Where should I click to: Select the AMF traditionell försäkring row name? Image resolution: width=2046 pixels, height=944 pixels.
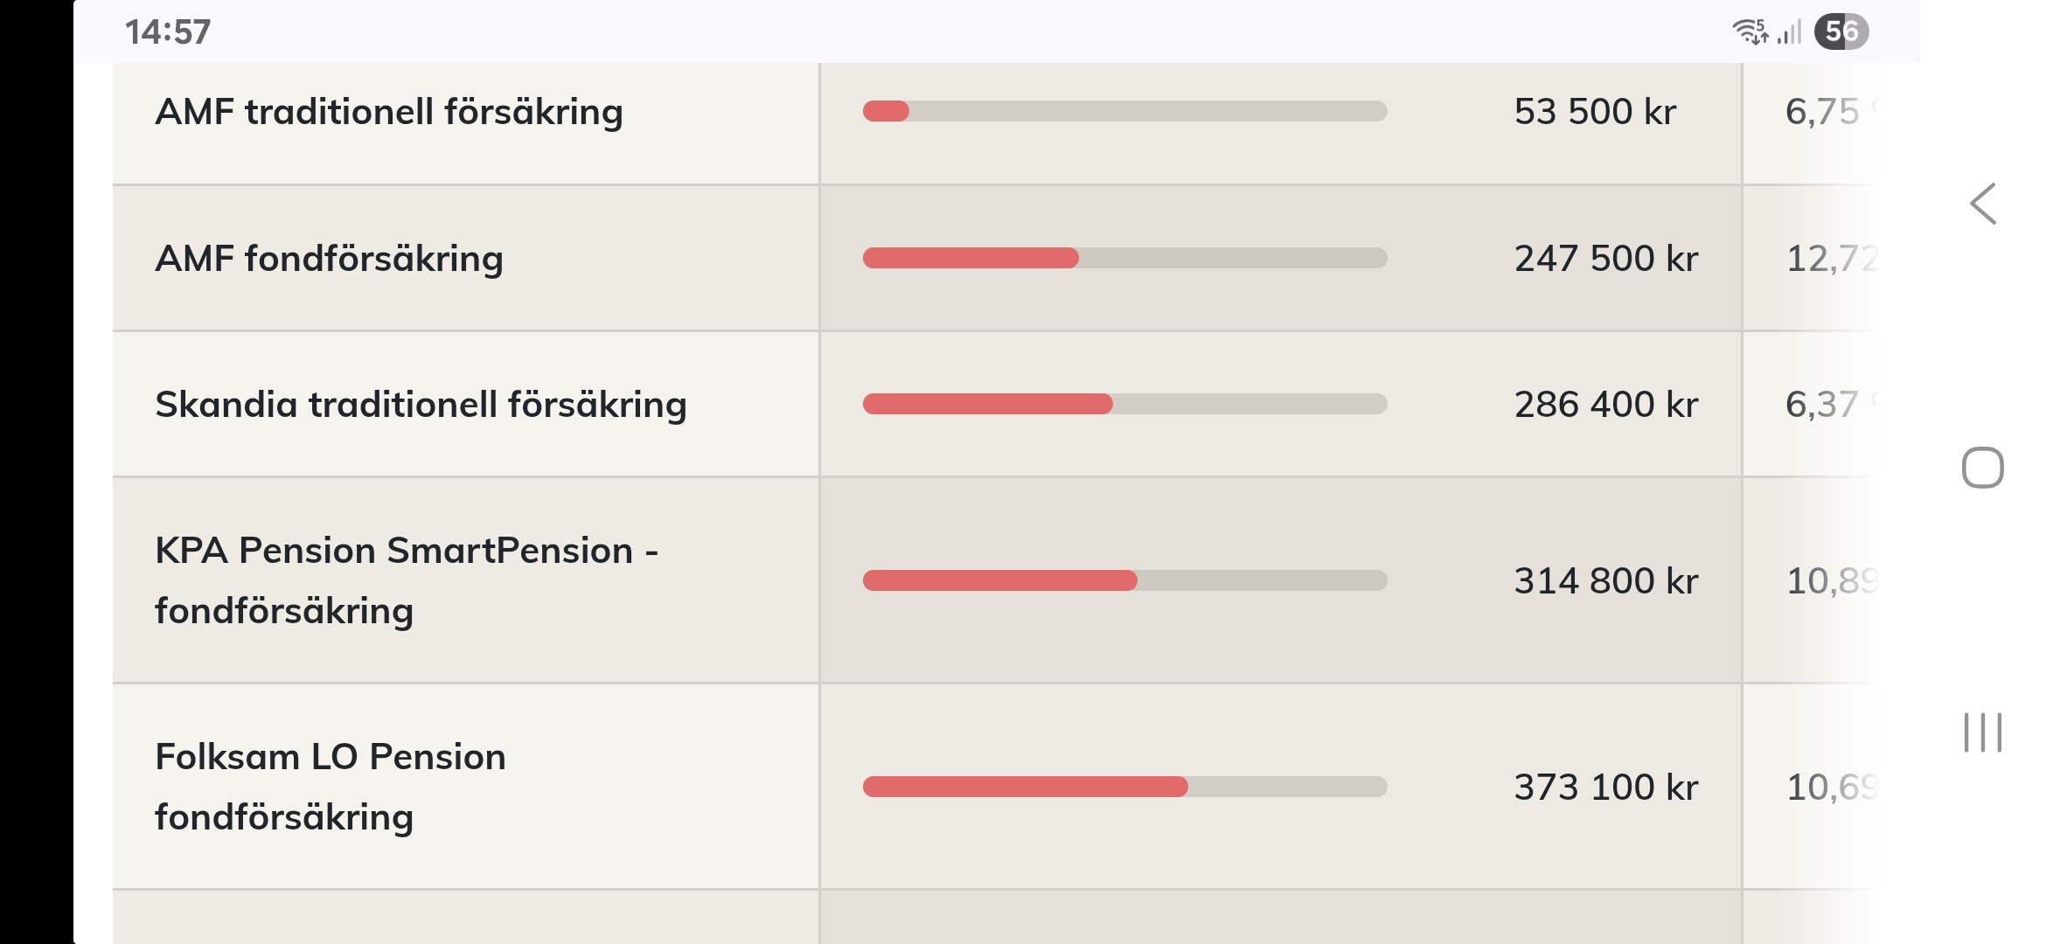pyautogui.click(x=389, y=112)
